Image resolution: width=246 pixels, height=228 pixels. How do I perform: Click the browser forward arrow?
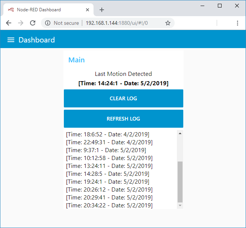21,23
